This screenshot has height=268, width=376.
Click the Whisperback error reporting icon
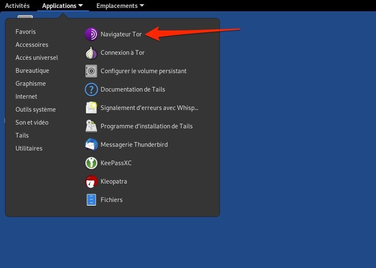click(91, 108)
